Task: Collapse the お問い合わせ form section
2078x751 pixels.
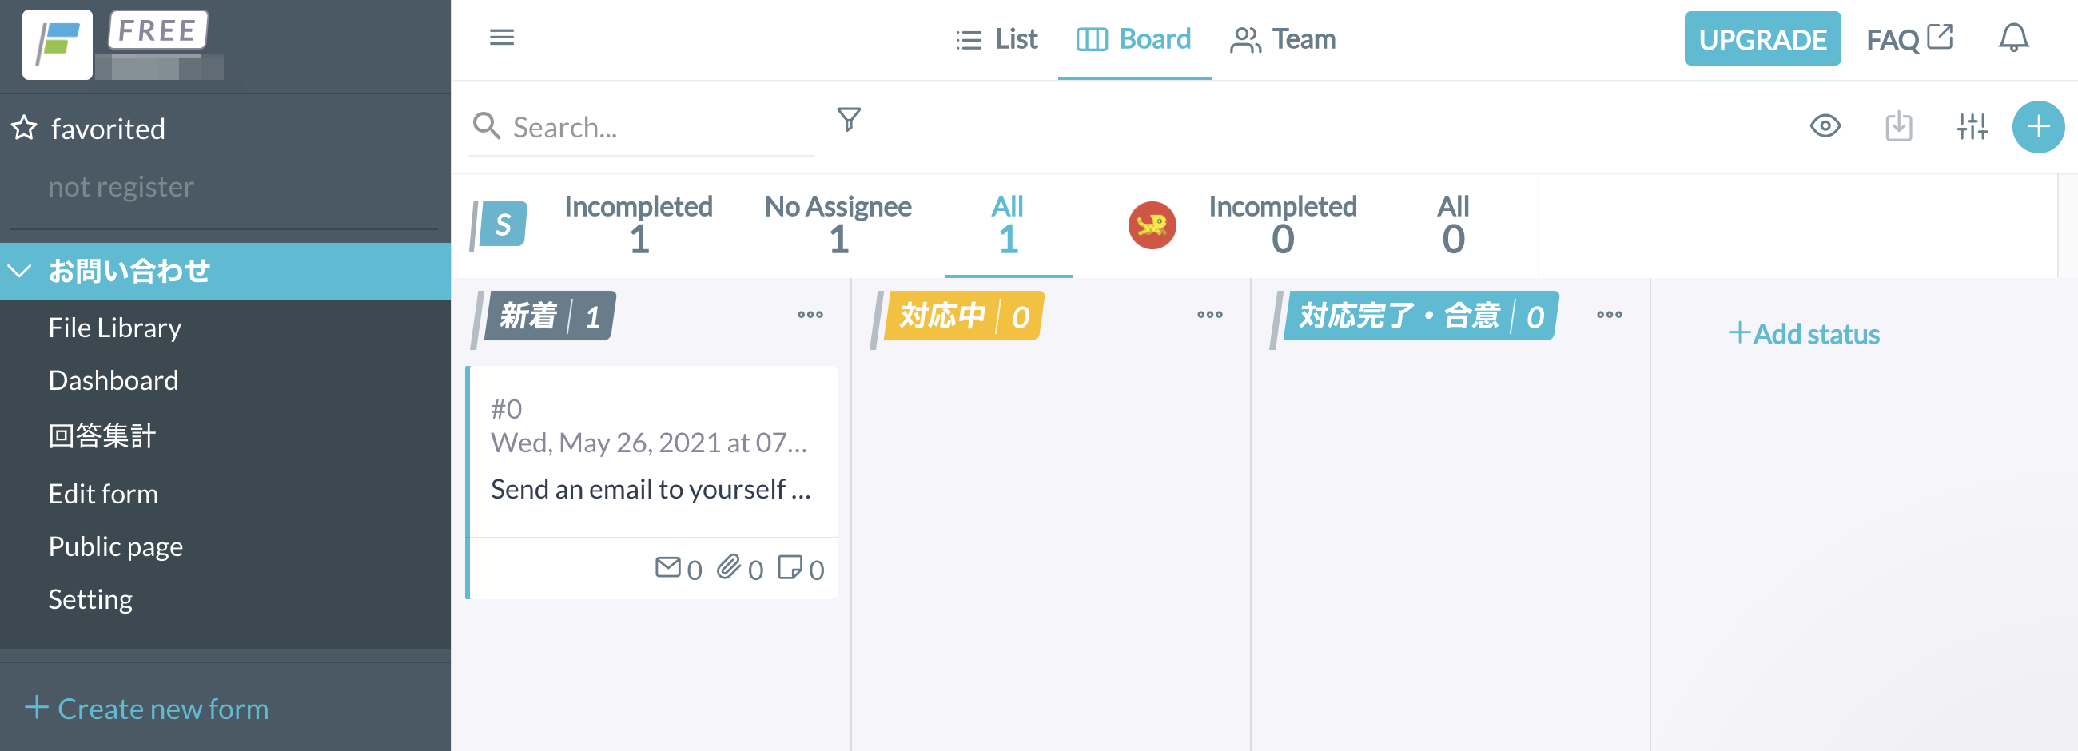Action: (20, 271)
